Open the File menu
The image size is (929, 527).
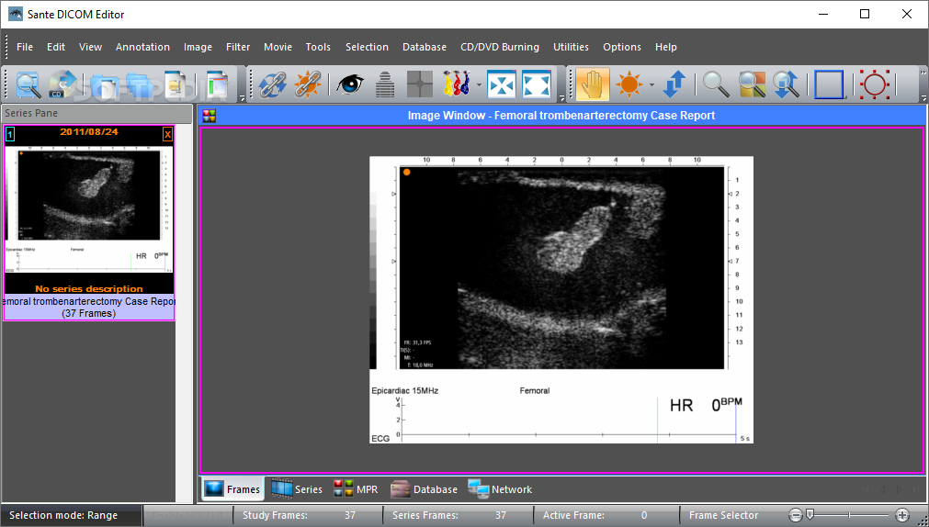click(x=24, y=47)
